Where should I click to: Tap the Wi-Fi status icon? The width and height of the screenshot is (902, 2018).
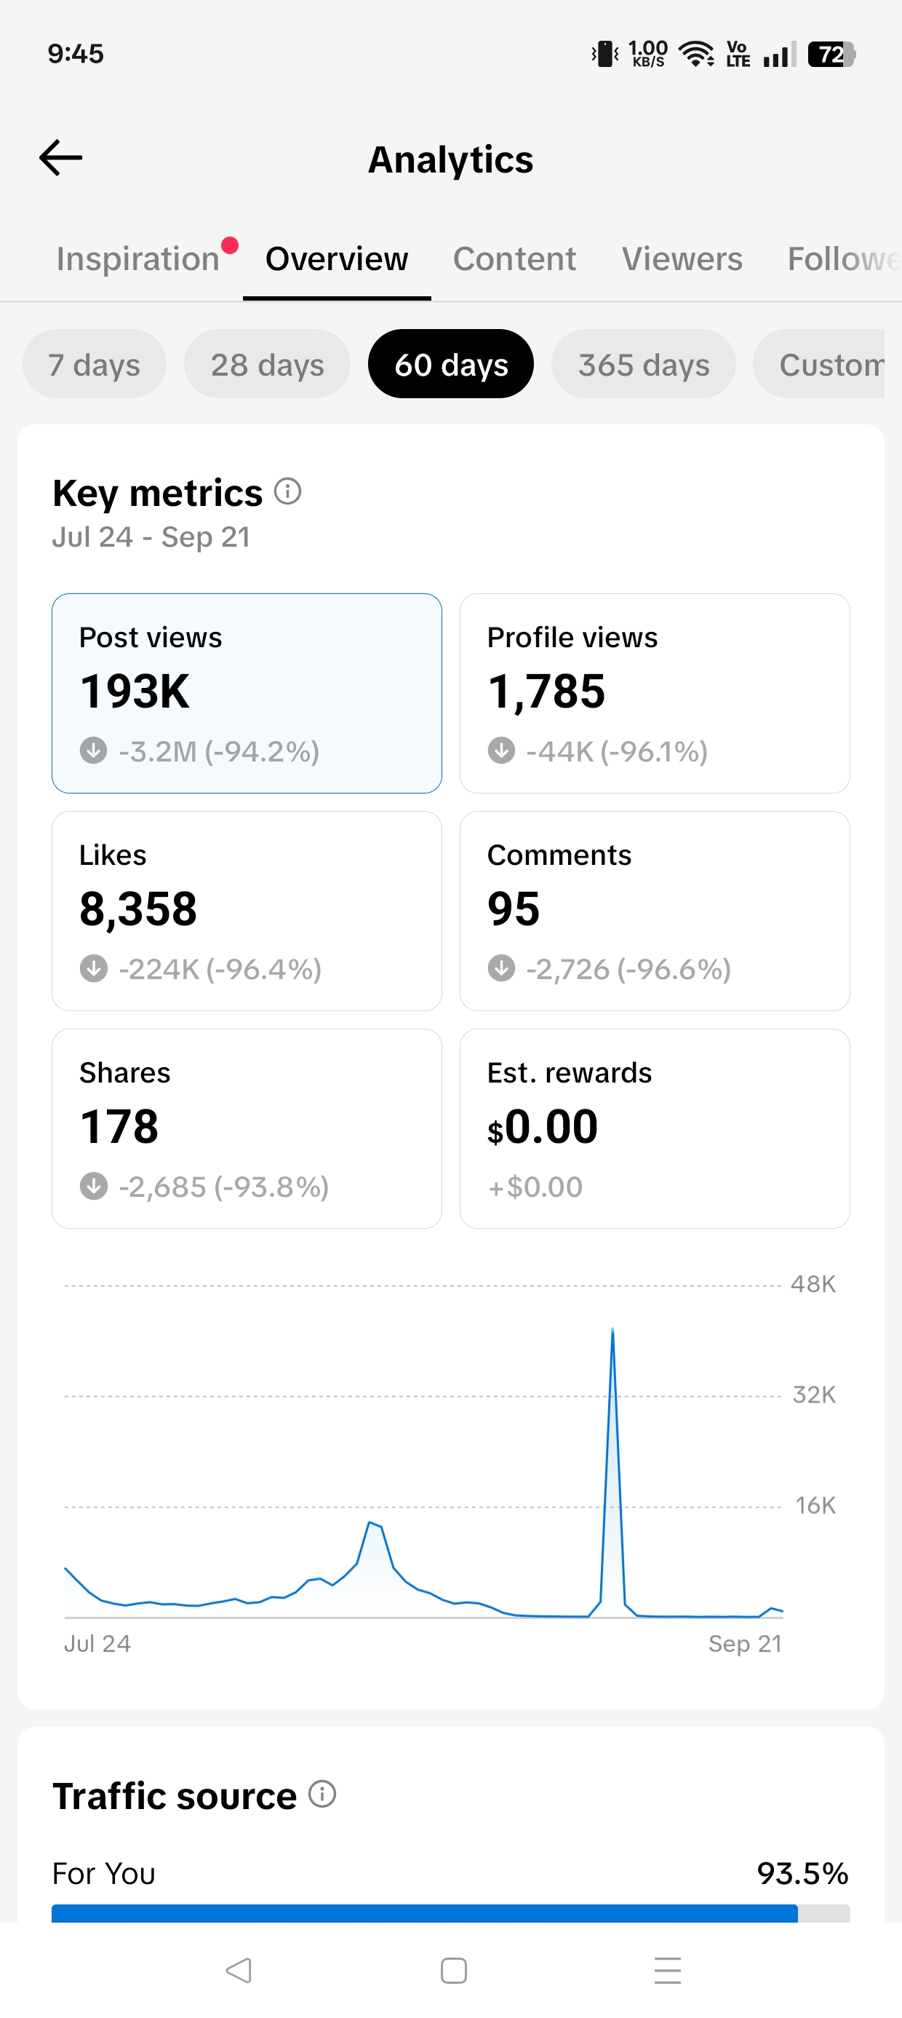[x=695, y=54]
